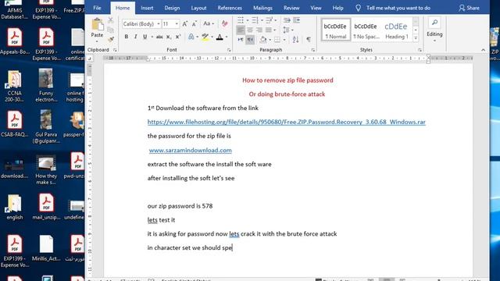The image size is (500, 281).
Task: Open Appeals-Bo PDF on desktop
Action: (14, 41)
